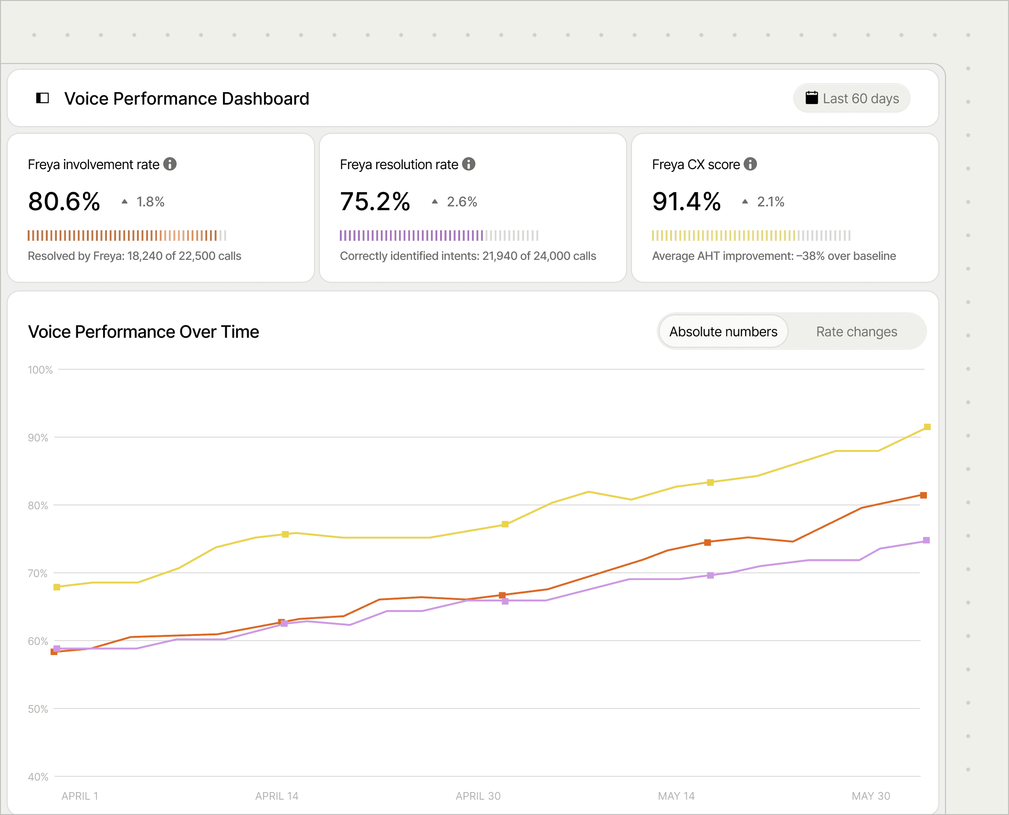The image size is (1009, 815).
Task: Click info icon beside Freya resolution rate
Action: point(469,164)
